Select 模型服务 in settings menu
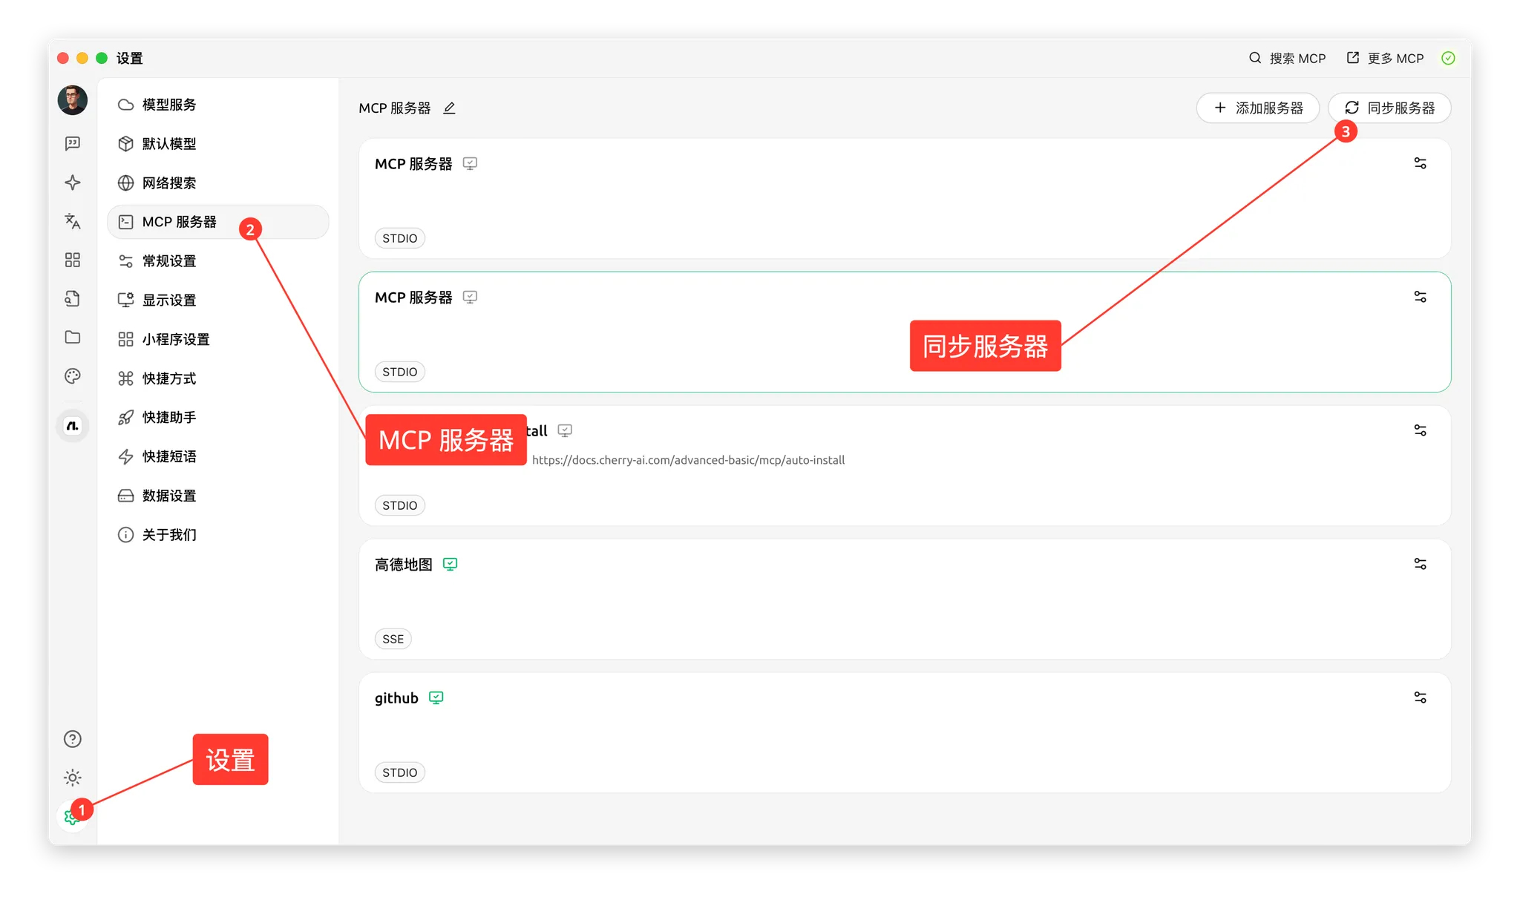The image size is (1520, 903). [168, 105]
